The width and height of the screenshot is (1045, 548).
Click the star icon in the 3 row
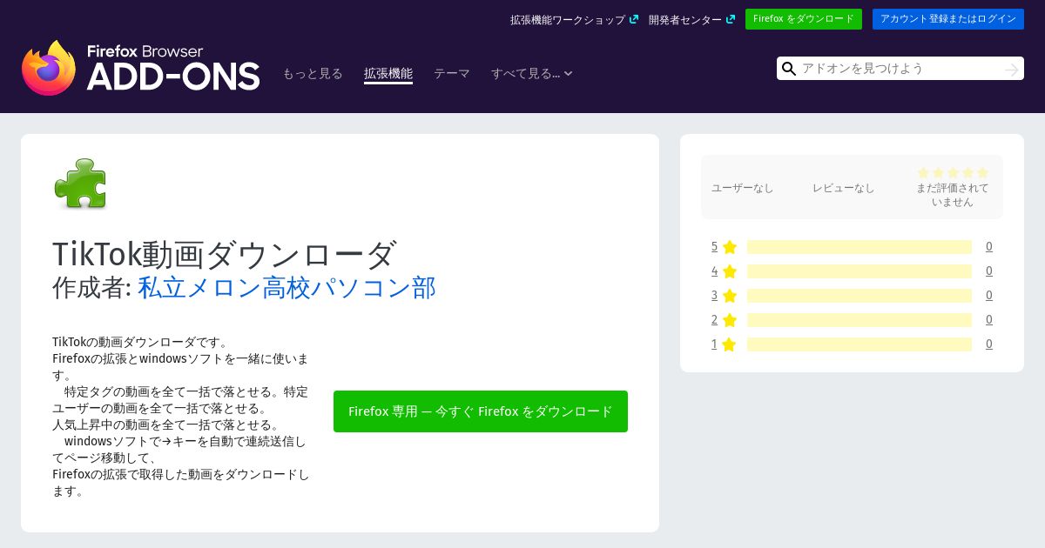coord(730,296)
